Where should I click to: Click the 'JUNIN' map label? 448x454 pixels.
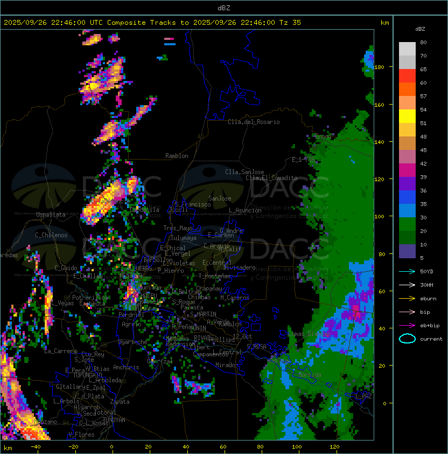pyautogui.click(x=198, y=328)
